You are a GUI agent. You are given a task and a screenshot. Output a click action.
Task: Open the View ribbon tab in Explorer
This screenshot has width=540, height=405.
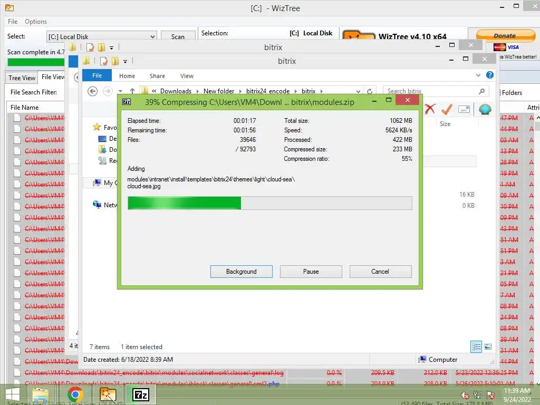click(x=187, y=76)
